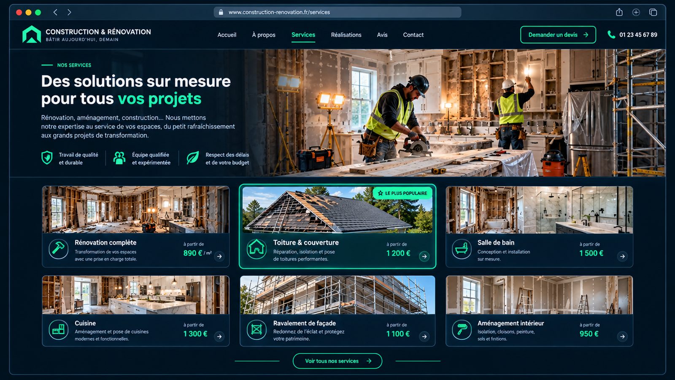The image size is (675, 380).
Task: Show the browser tabs overview
Action: (653, 12)
